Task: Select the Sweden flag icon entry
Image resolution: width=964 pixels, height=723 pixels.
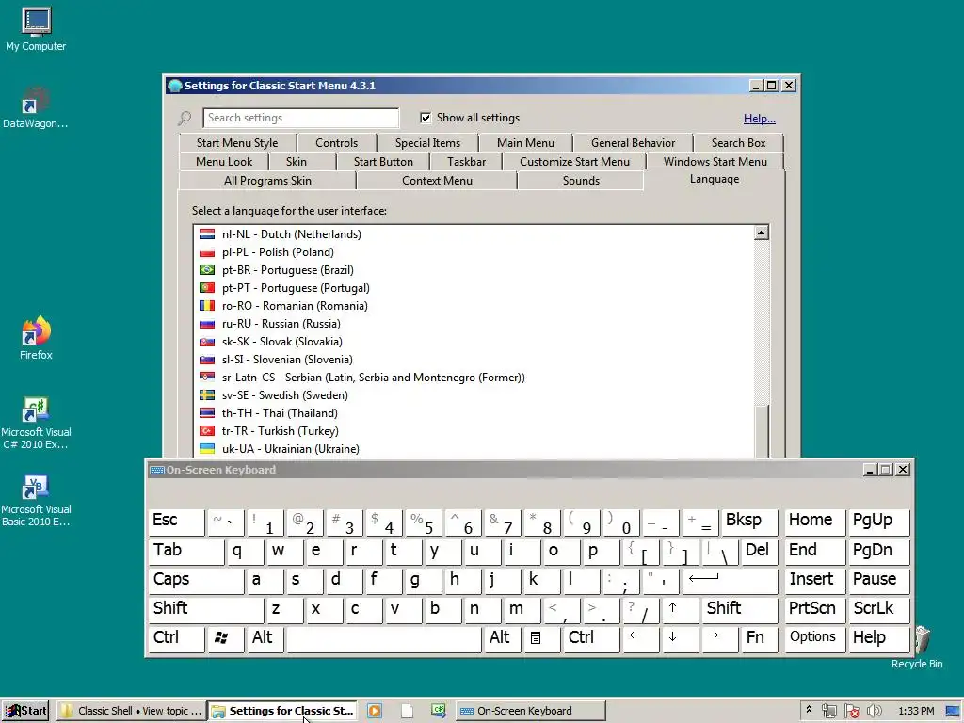Action: [207, 395]
